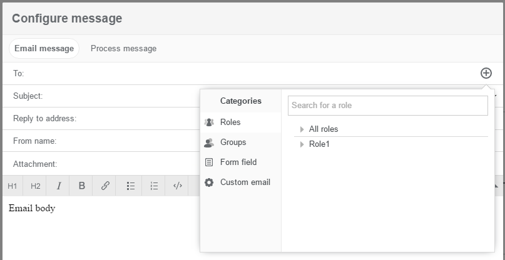Switch to the Process message tab
The width and height of the screenshot is (505, 260).
tap(123, 49)
